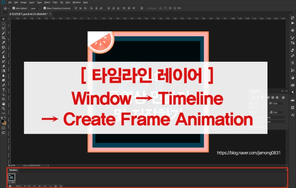The width and height of the screenshot is (296, 188).
Task: Open the Adjustments panel icon
Action: (x=293, y=78)
